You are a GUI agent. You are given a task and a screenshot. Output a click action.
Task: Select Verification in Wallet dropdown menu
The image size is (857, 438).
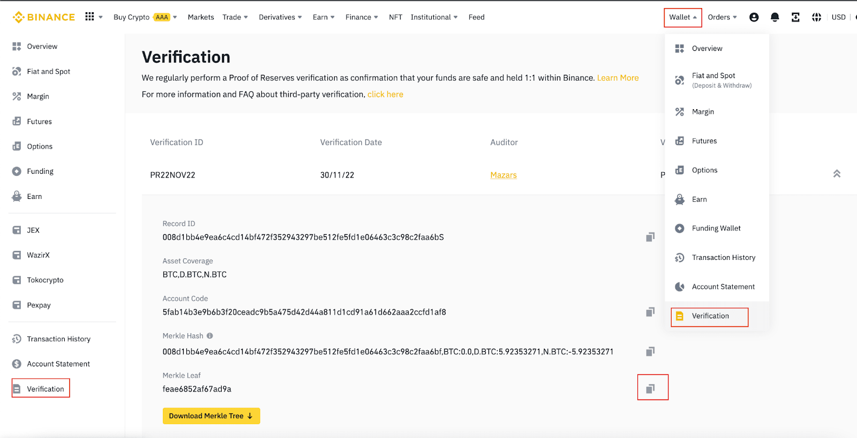(x=710, y=316)
